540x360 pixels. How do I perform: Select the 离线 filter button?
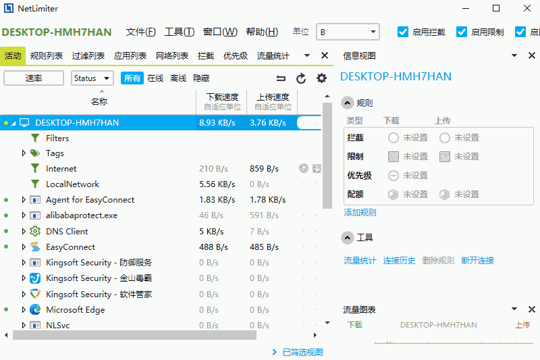point(178,78)
